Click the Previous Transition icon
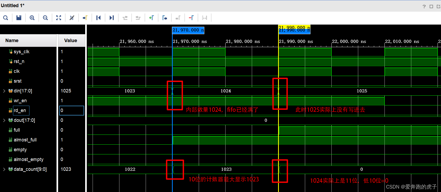 (x=125, y=18)
